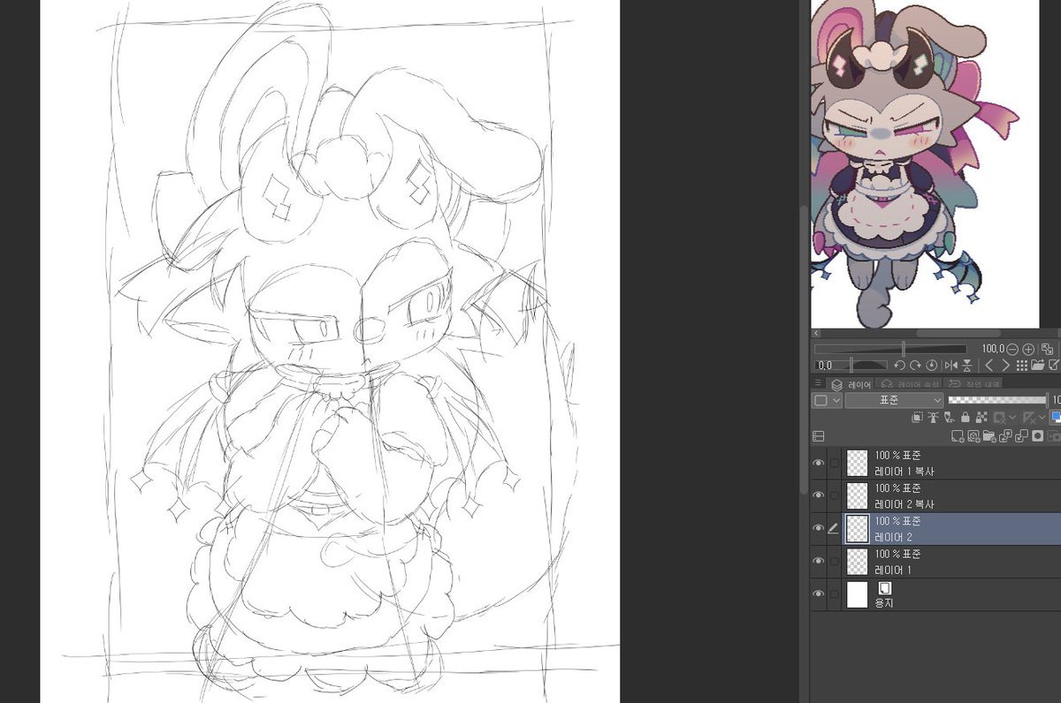This screenshot has height=703, width=1061.
Task: Flip the sub view image horizontally
Action: coord(951,365)
